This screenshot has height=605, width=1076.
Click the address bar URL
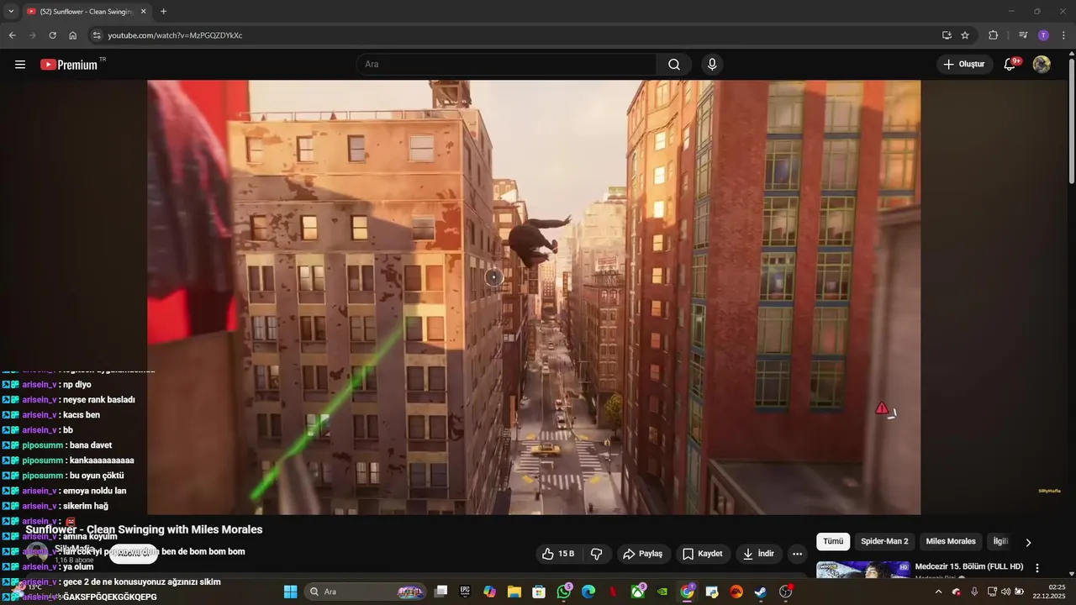(x=175, y=35)
